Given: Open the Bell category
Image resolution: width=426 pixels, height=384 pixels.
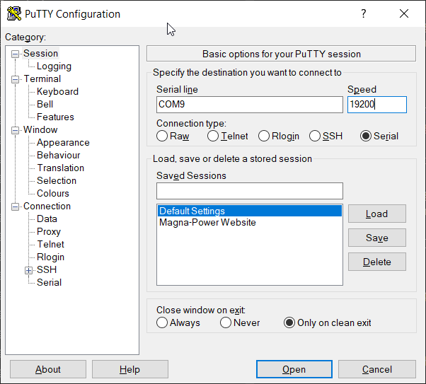Looking at the screenshot, I should pyautogui.click(x=45, y=104).
